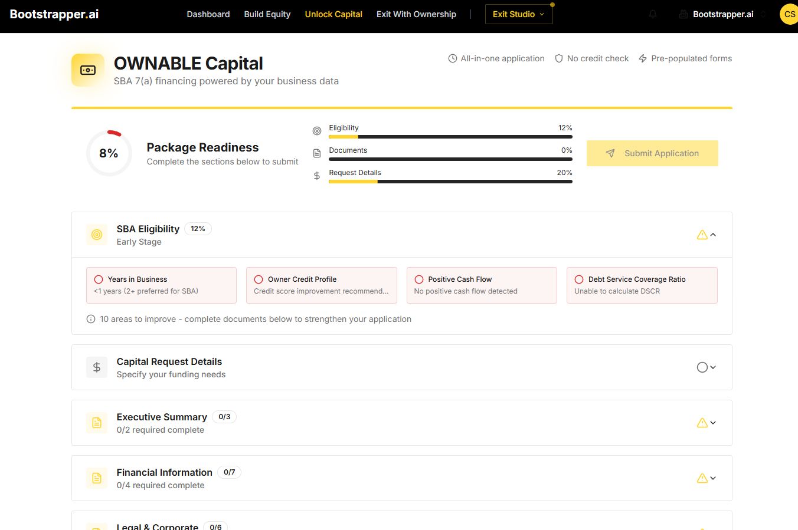Open the Dashboard nav item
Image resolution: width=798 pixels, height=530 pixels.
[208, 14]
